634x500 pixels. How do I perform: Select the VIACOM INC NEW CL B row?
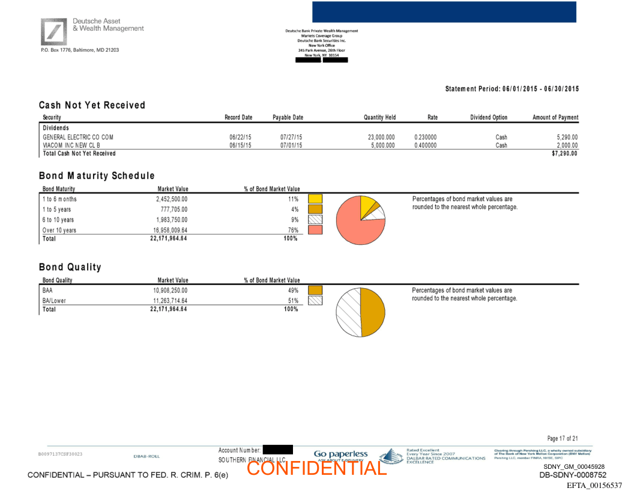pos(71,145)
